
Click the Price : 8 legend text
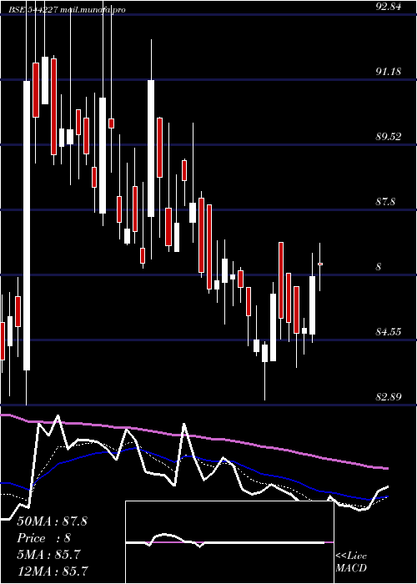[x=44, y=538]
